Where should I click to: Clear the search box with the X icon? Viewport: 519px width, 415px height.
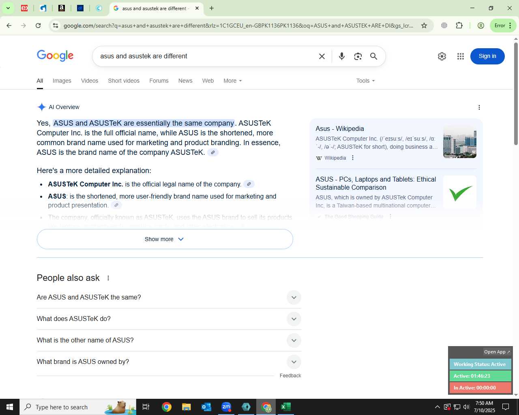point(322,56)
